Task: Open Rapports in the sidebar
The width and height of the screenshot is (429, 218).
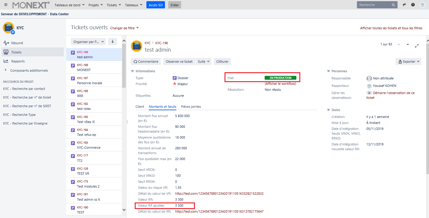Action: coord(18,61)
